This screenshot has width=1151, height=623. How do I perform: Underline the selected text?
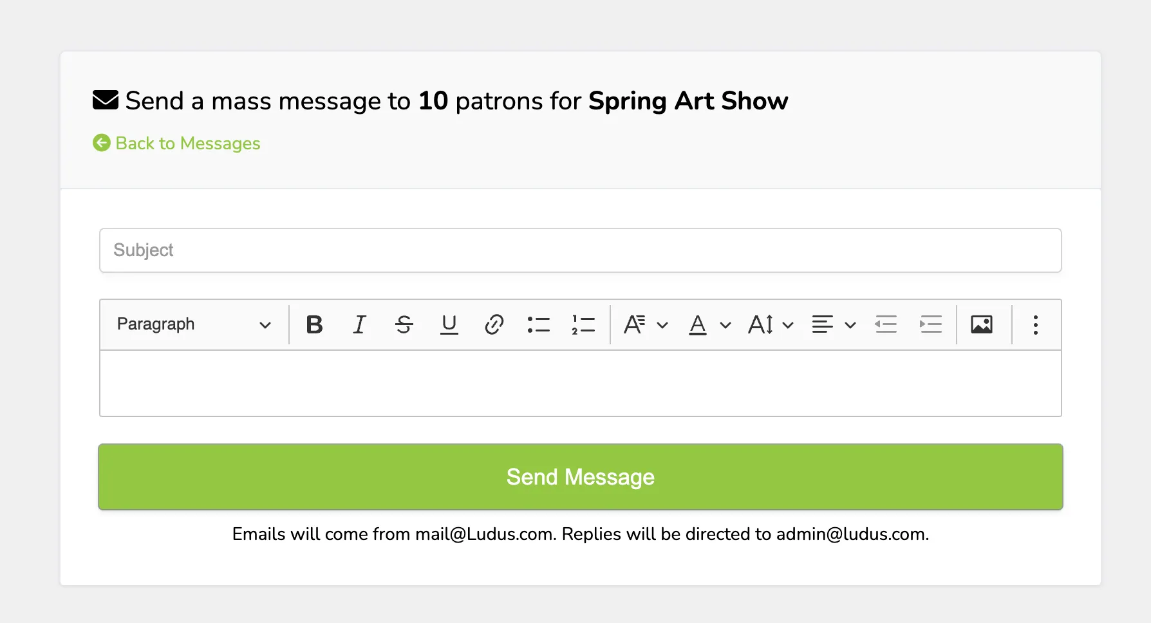click(x=449, y=324)
